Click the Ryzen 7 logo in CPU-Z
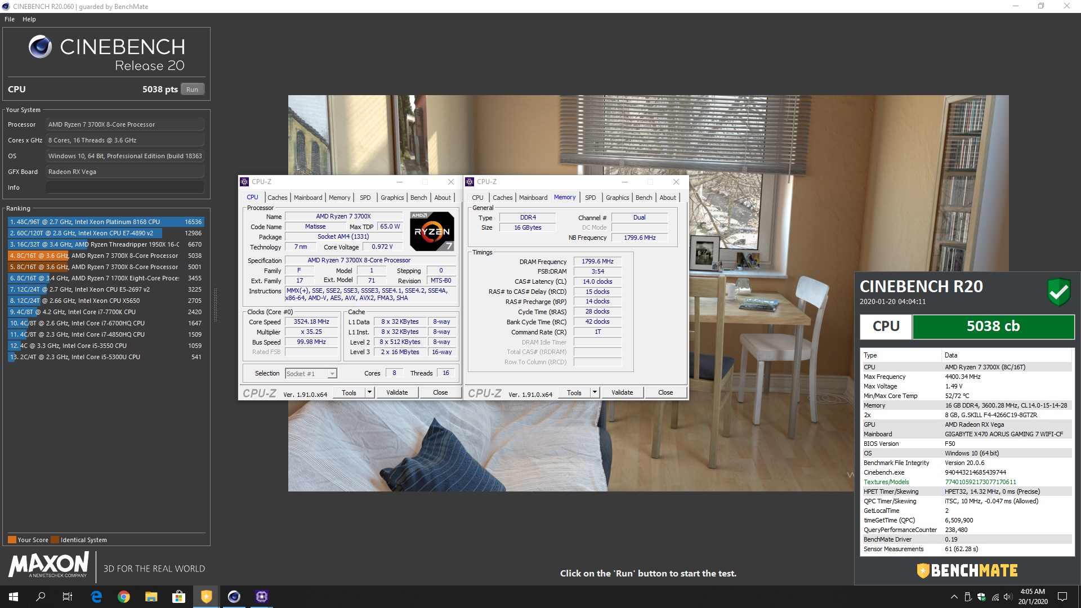The width and height of the screenshot is (1081, 608). pos(432,231)
